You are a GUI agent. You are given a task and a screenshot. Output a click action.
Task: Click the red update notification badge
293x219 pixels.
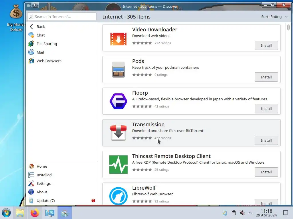93,200
